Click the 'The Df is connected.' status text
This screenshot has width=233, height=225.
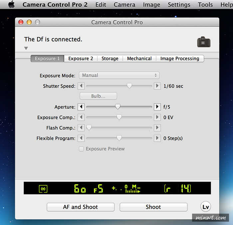click(x=53, y=39)
